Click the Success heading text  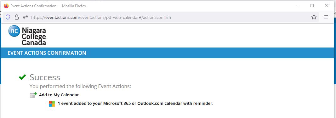pos(45,77)
